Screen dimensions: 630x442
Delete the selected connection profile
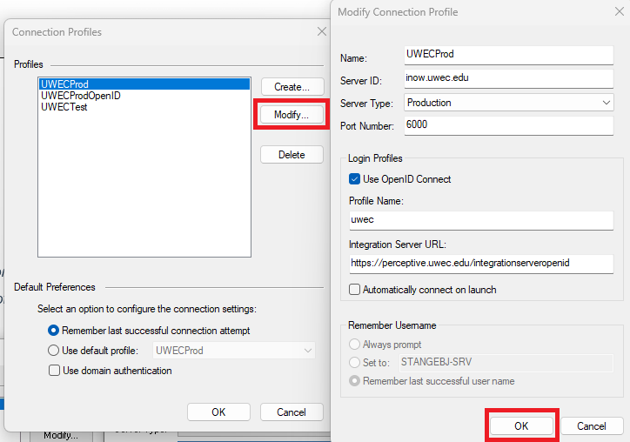tap(292, 155)
